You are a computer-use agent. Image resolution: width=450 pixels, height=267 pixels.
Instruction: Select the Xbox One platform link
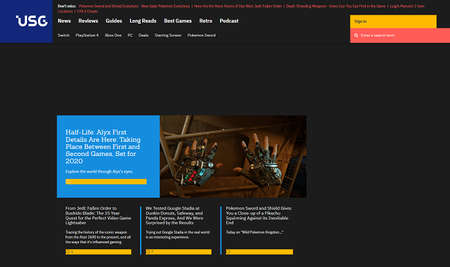tap(113, 35)
